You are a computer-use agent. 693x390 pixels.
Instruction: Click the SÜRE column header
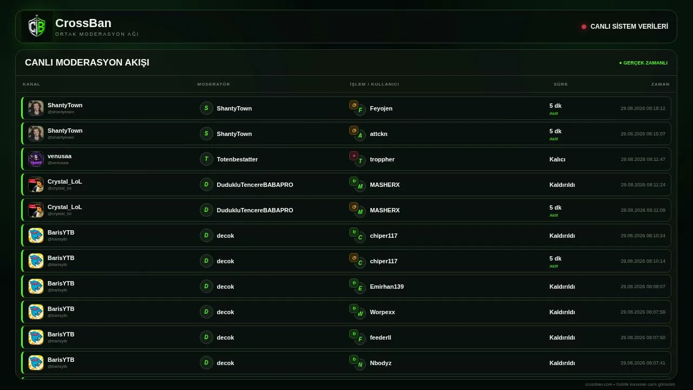[561, 84]
